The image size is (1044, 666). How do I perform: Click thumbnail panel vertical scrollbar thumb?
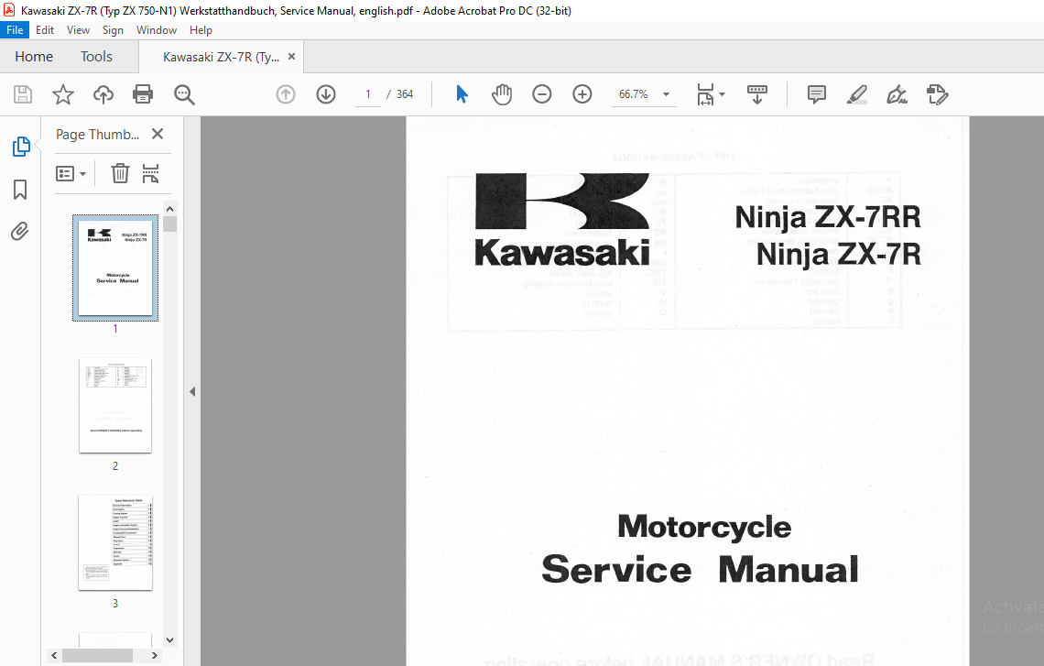(169, 224)
